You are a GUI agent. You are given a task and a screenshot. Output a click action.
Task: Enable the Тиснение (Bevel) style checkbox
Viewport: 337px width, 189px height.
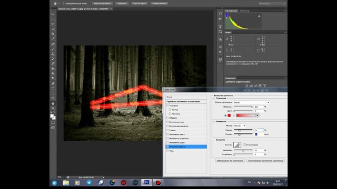tap(167, 106)
